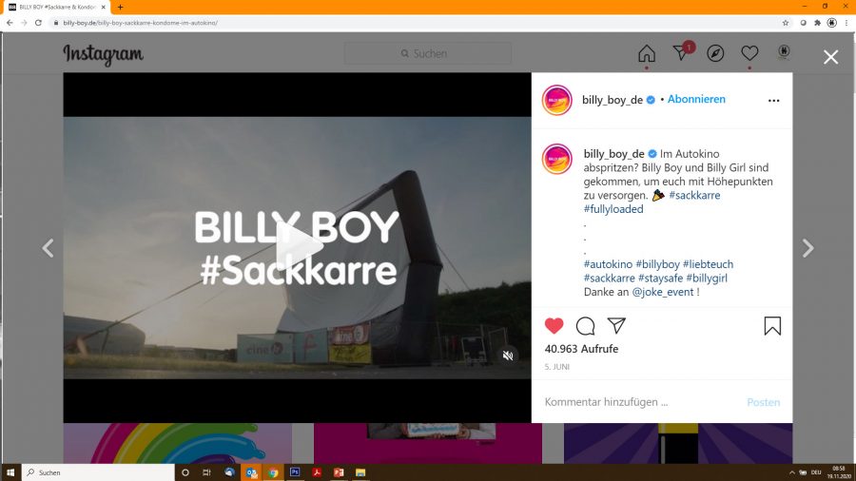The image size is (856, 481).
Task: Open Photoshop from the taskbar
Action: click(x=295, y=472)
